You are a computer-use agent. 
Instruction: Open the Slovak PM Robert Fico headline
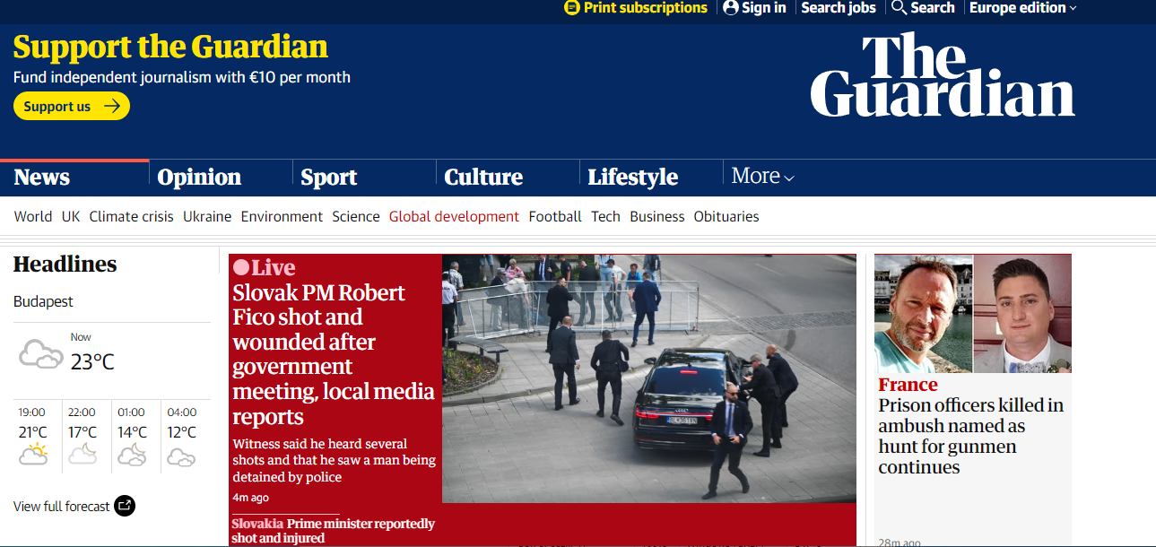point(334,354)
